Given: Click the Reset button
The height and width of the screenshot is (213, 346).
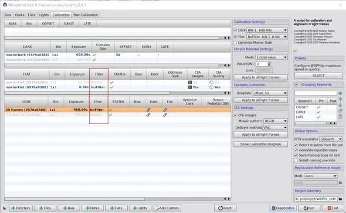Looking at the screenshot, I should click(225, 208).
